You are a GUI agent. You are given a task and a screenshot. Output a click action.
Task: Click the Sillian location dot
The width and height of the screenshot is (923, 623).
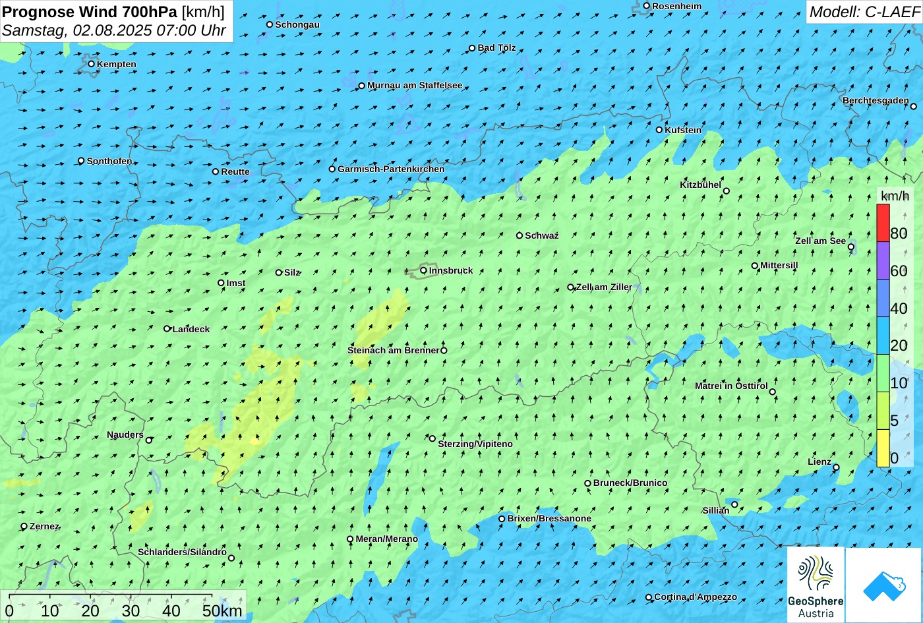pyautogui.click(x=734, y=504)
